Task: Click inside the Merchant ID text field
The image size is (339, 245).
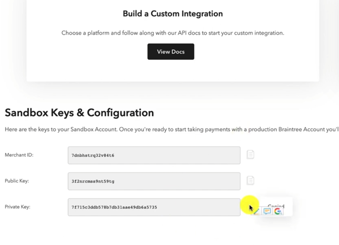Action: pos(154,155)
